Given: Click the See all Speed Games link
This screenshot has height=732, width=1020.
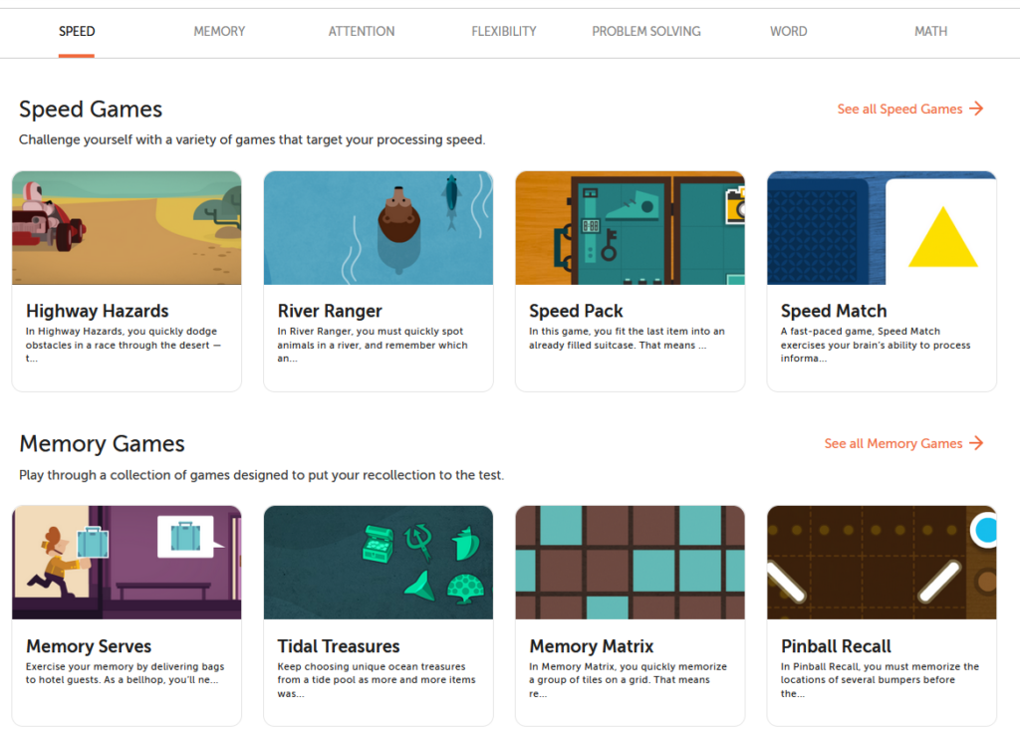Looking at the screenshot, I should [899, 109].
